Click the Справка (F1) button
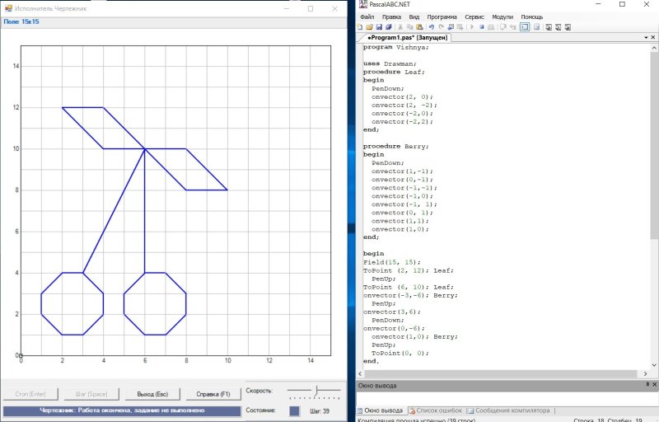This screenshot has height=422, width=659. point(213,393)
